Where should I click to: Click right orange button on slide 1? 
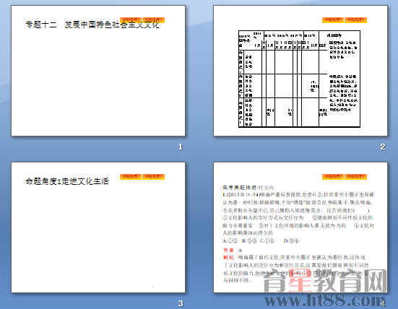[154, 19]
